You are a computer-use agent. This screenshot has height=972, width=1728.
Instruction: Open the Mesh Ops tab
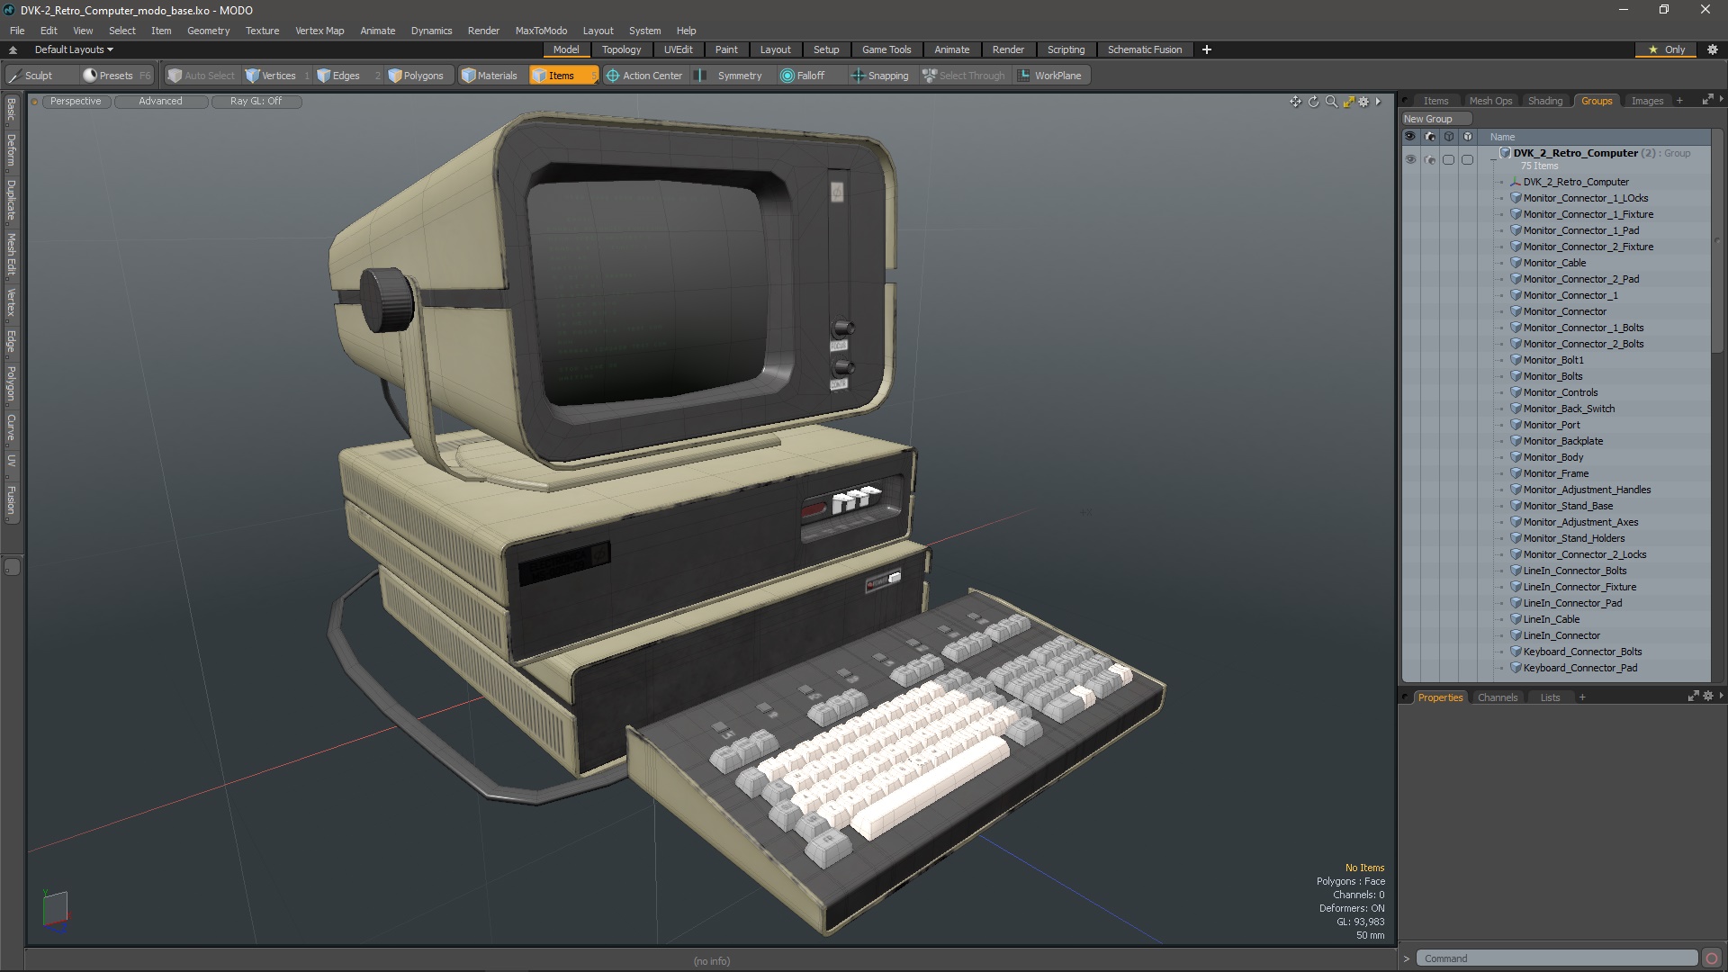pos(1490,101)
